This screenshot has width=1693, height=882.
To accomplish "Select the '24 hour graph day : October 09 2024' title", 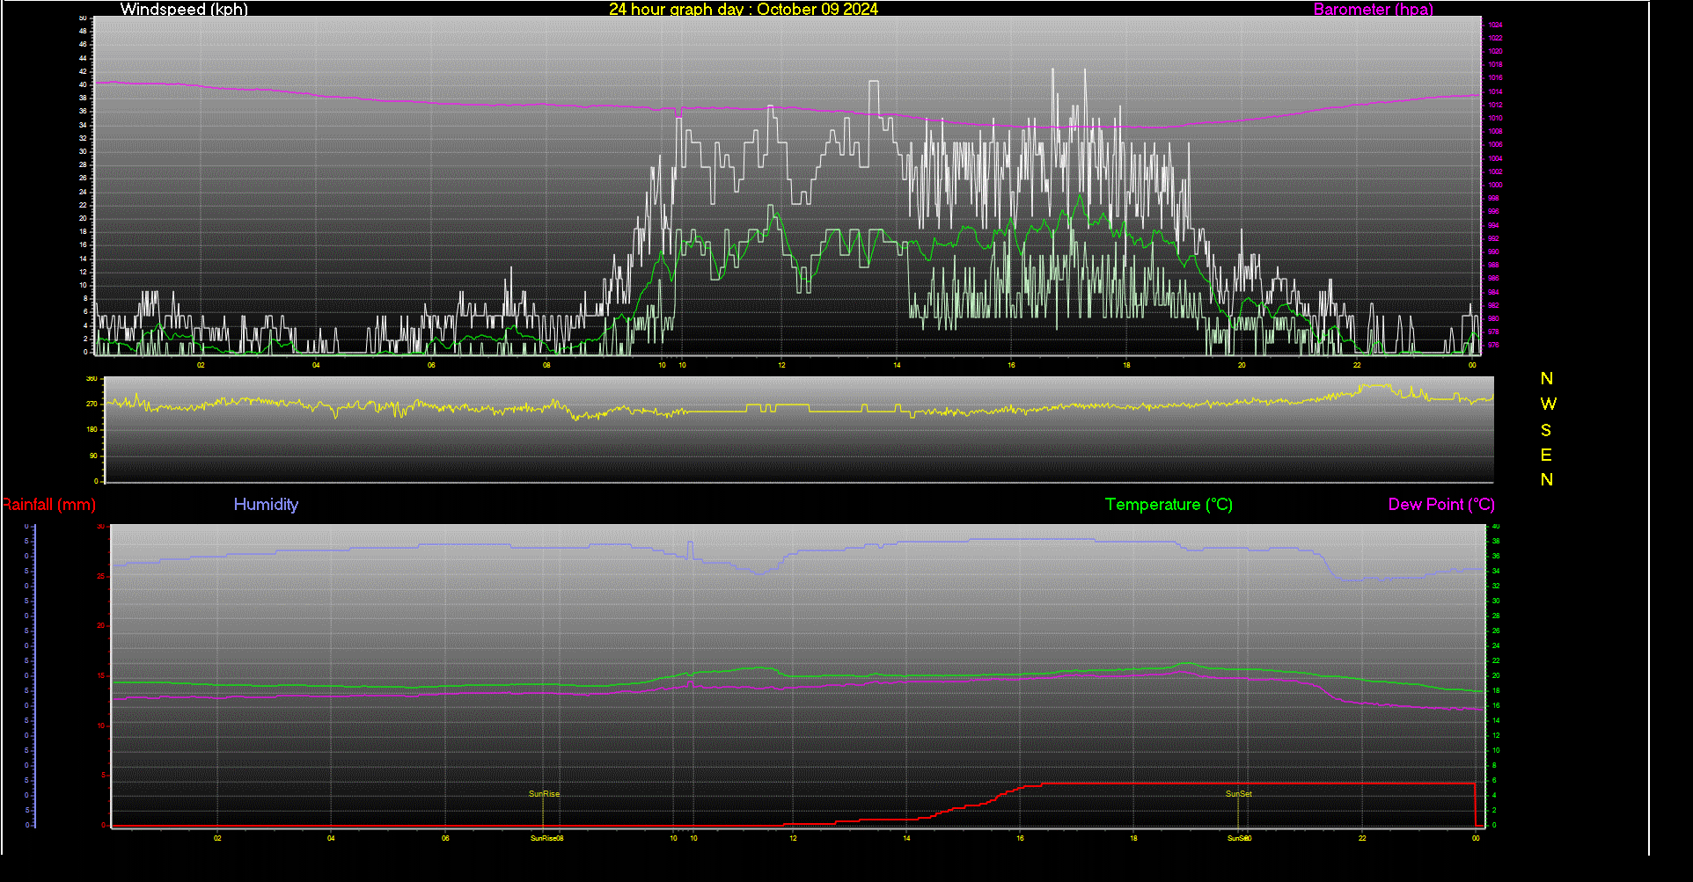I will coord(744,9).
